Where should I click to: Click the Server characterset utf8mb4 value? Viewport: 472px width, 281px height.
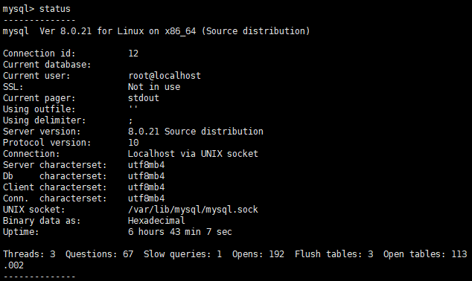tap(147, 165)
